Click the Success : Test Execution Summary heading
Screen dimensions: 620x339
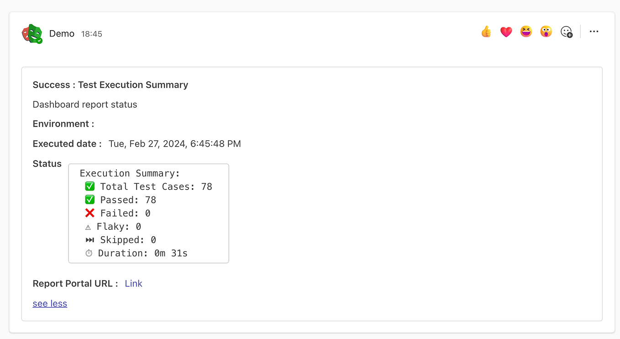(x=110, y=85)
